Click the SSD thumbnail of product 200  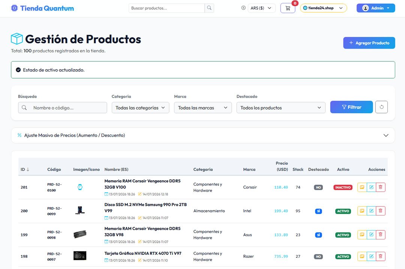(80, 210)
